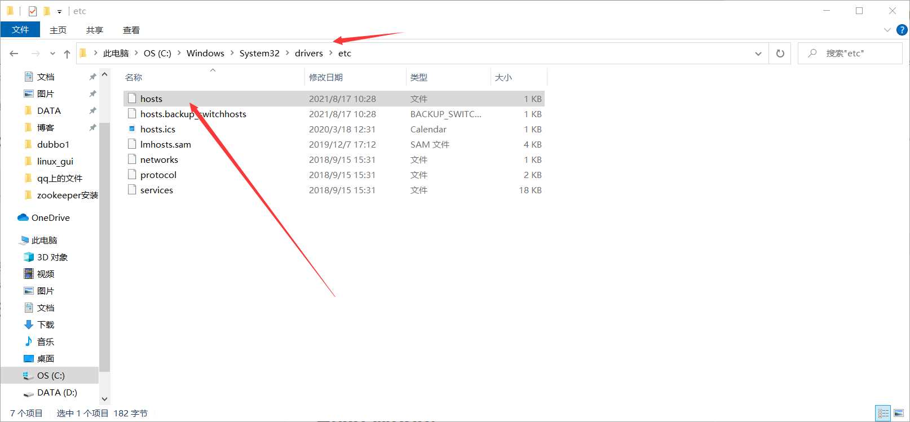910x422 pixels.
Task: Open 文档 in quick access pinned list
Action: point(46,77)
